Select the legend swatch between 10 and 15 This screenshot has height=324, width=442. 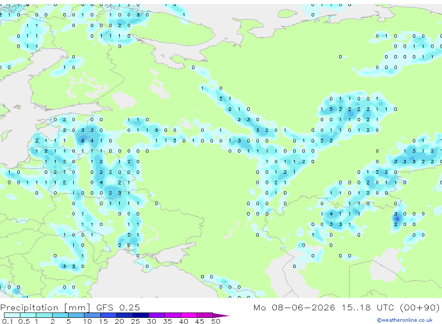(x=92, y=315)
